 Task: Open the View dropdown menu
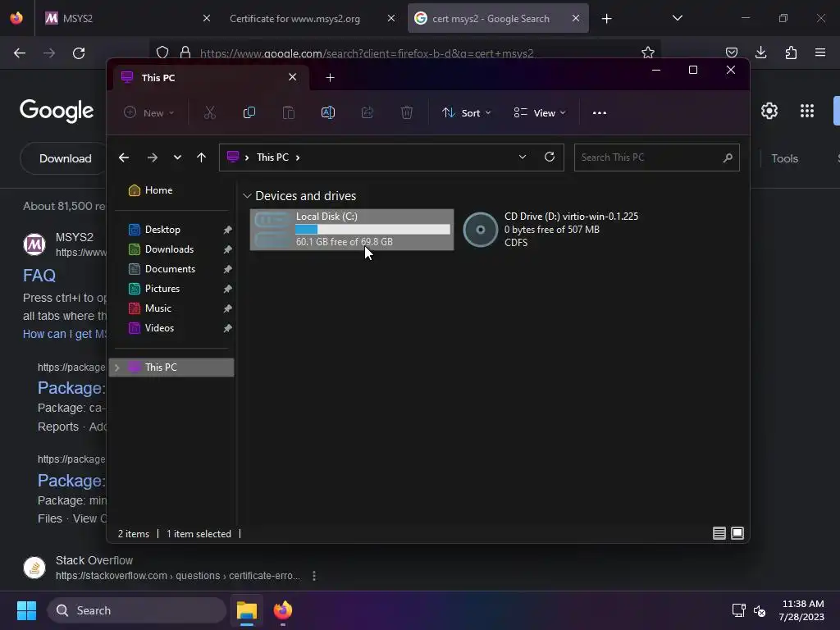540,113
